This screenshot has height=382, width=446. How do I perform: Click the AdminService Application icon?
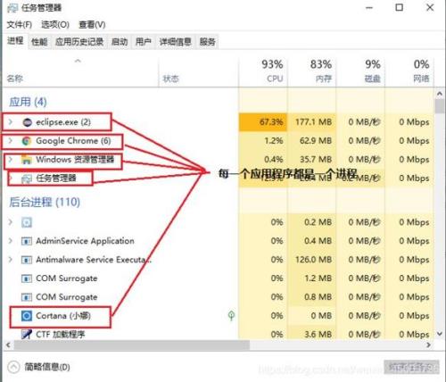coord(27,241)
